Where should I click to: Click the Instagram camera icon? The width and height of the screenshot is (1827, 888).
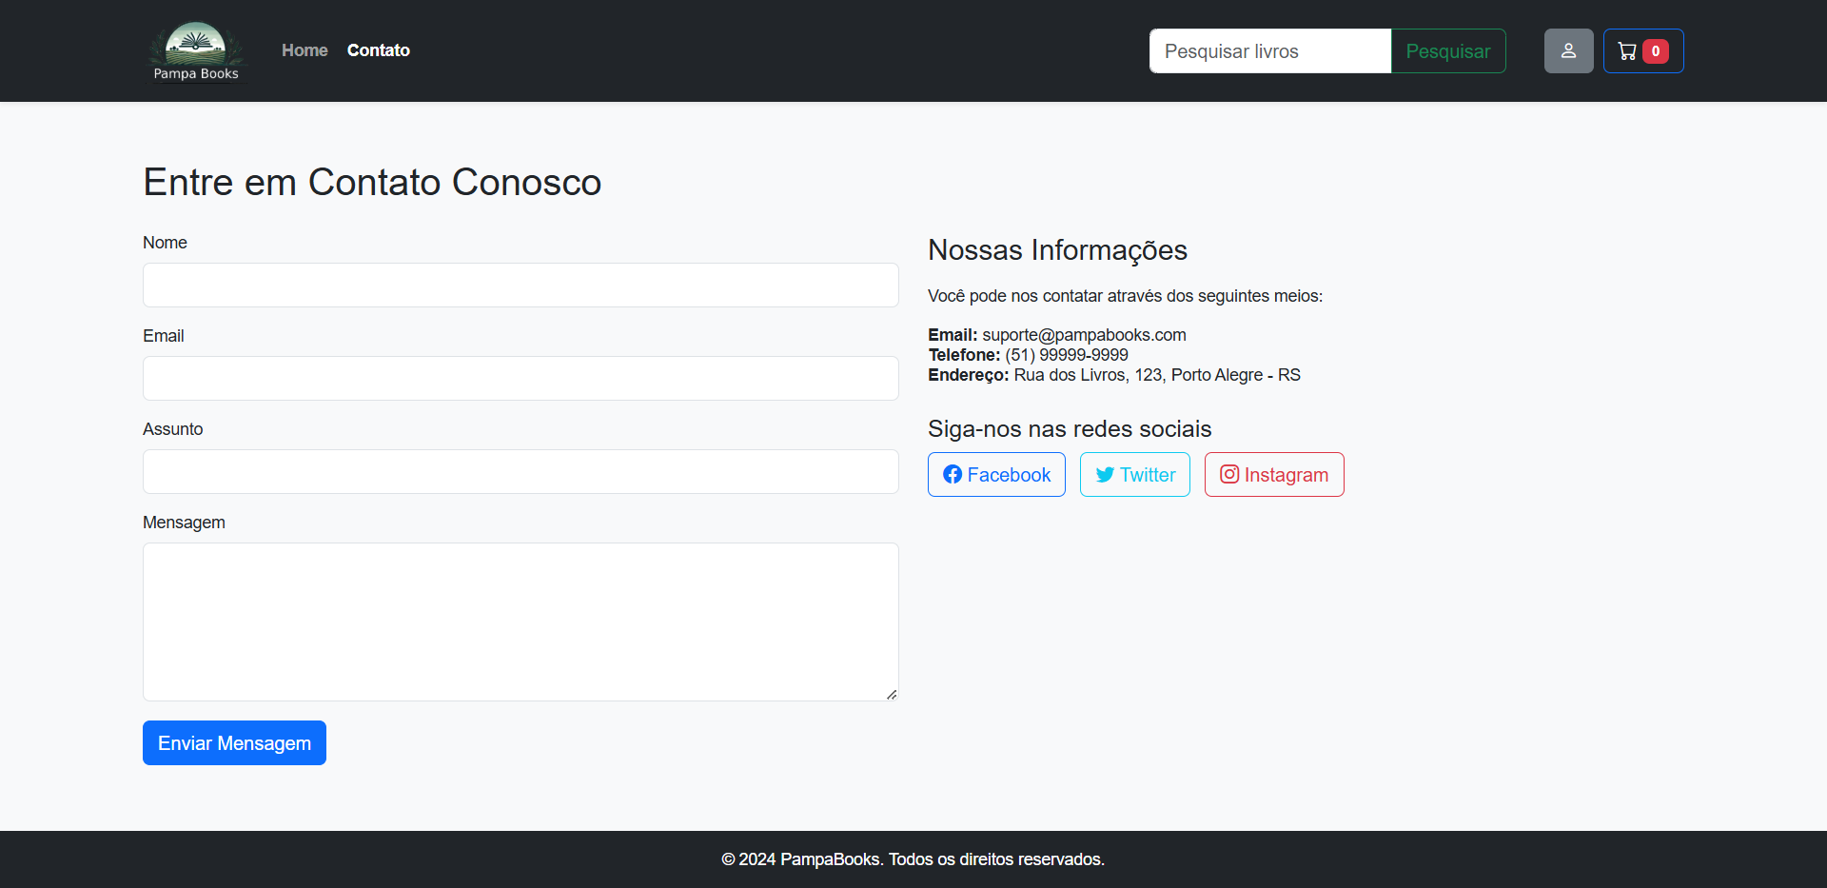point(1229,474)
